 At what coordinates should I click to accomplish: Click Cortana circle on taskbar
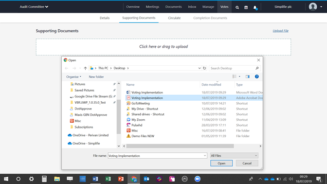(x=18, y=179)
